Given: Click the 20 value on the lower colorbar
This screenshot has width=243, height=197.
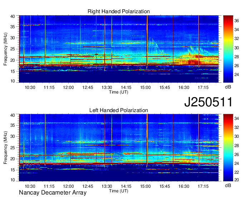Looking at the screenshot, I should [x=237, y=180].
